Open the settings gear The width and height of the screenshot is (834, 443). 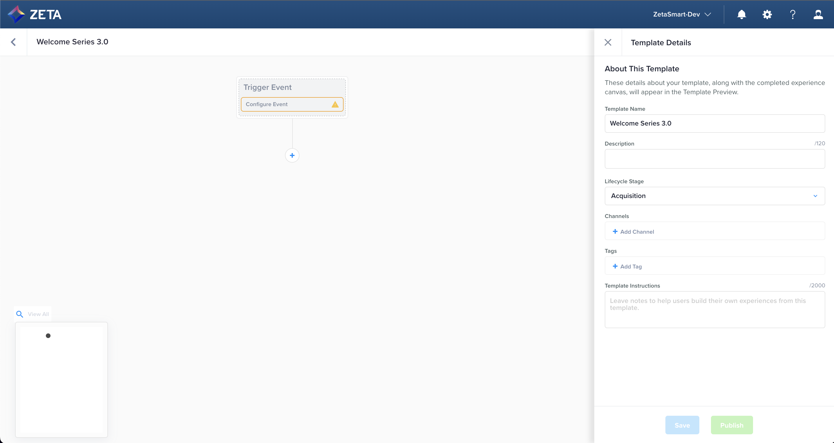coord(767,14)
